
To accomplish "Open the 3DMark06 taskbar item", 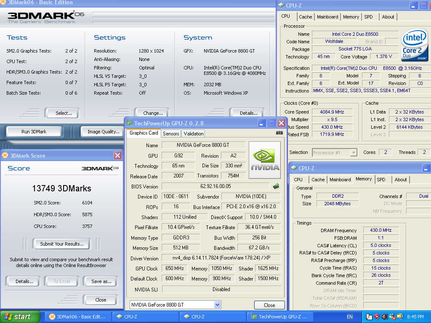I will pos(77,317).
